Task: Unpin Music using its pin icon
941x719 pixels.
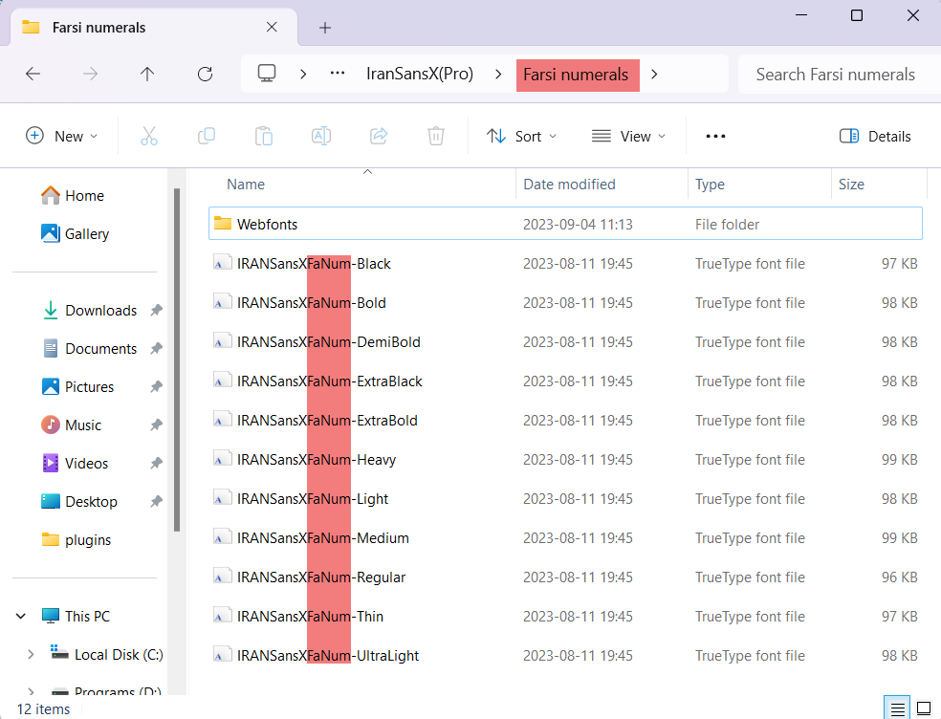Action: point(156,425)
